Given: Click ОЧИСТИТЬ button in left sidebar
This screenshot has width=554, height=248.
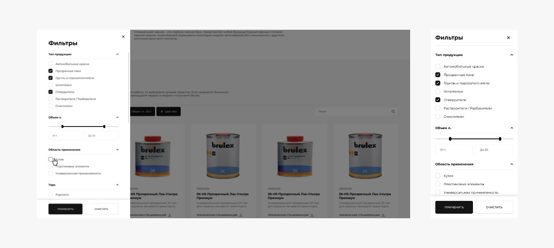Looking at the screenshot, I should (101, 209).
